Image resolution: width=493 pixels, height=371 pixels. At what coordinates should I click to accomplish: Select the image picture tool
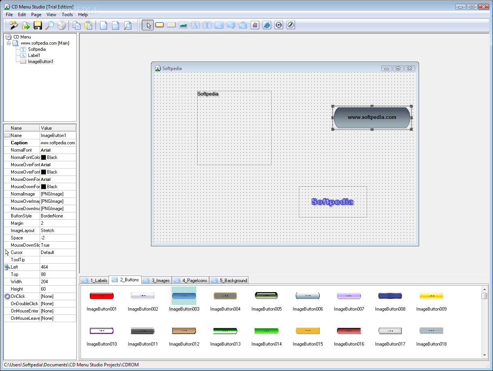pyautogui.click(x=183, y=25)
